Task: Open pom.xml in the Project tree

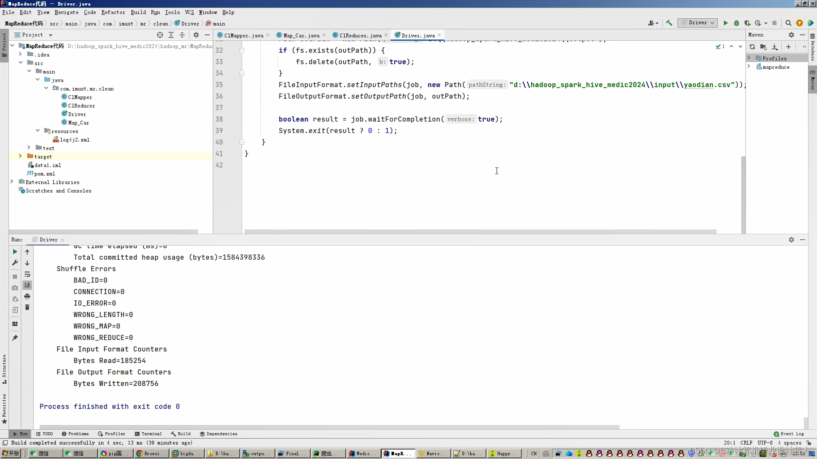Action: click(44, 174)
